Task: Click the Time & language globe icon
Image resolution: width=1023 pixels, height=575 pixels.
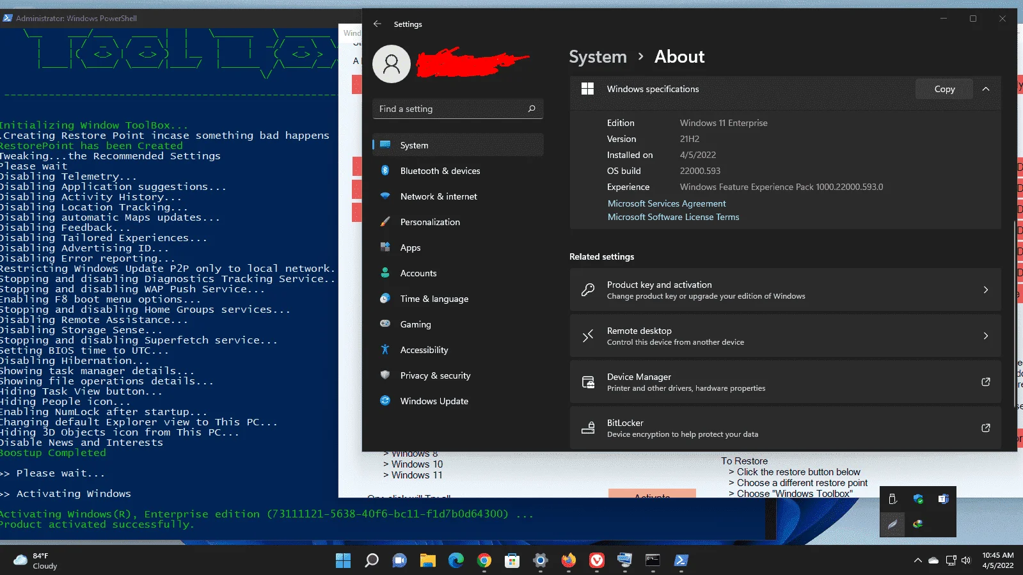Action: point(385,298)
